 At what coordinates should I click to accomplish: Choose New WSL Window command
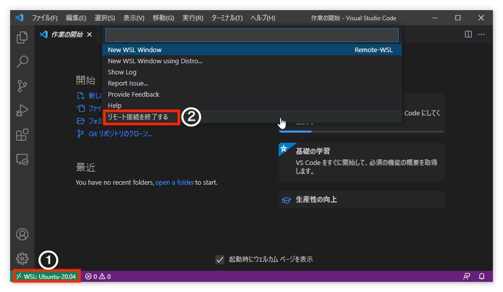coord(252,50)
